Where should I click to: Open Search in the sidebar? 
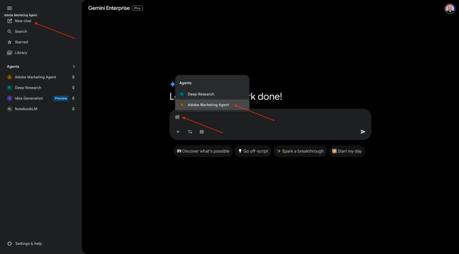21,31
